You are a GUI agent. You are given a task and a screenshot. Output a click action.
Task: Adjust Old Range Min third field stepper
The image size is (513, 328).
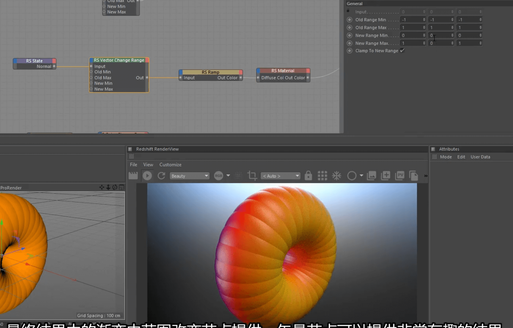(x=480, y=20)
